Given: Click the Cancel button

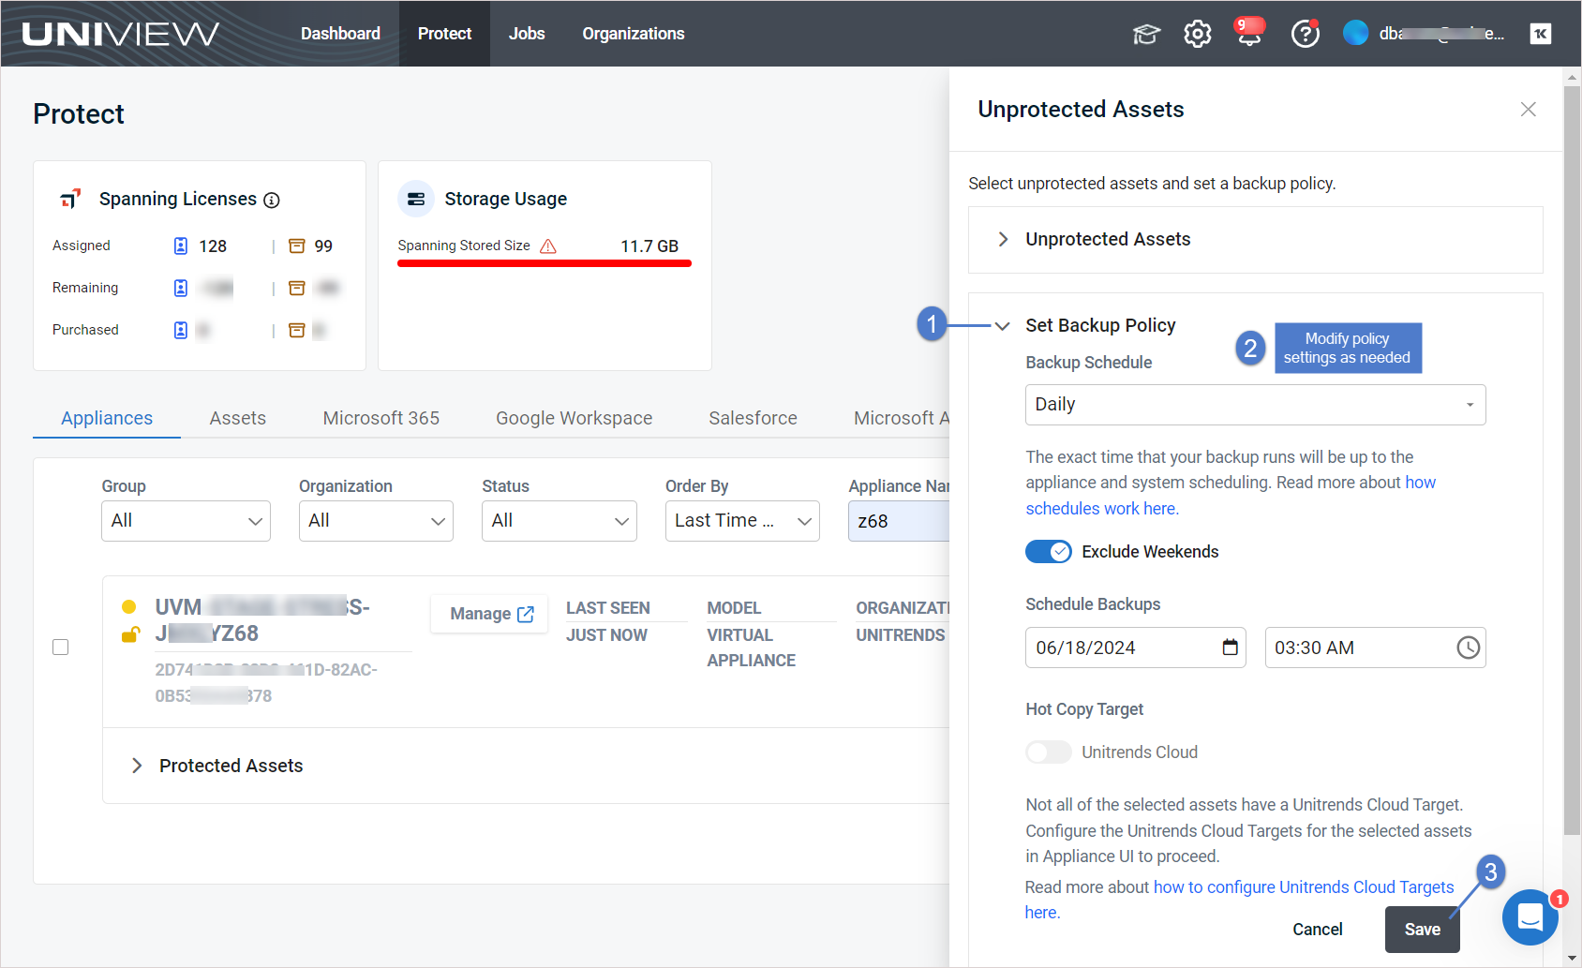Looking at the screenshot, I should (x=1318, y=930).
